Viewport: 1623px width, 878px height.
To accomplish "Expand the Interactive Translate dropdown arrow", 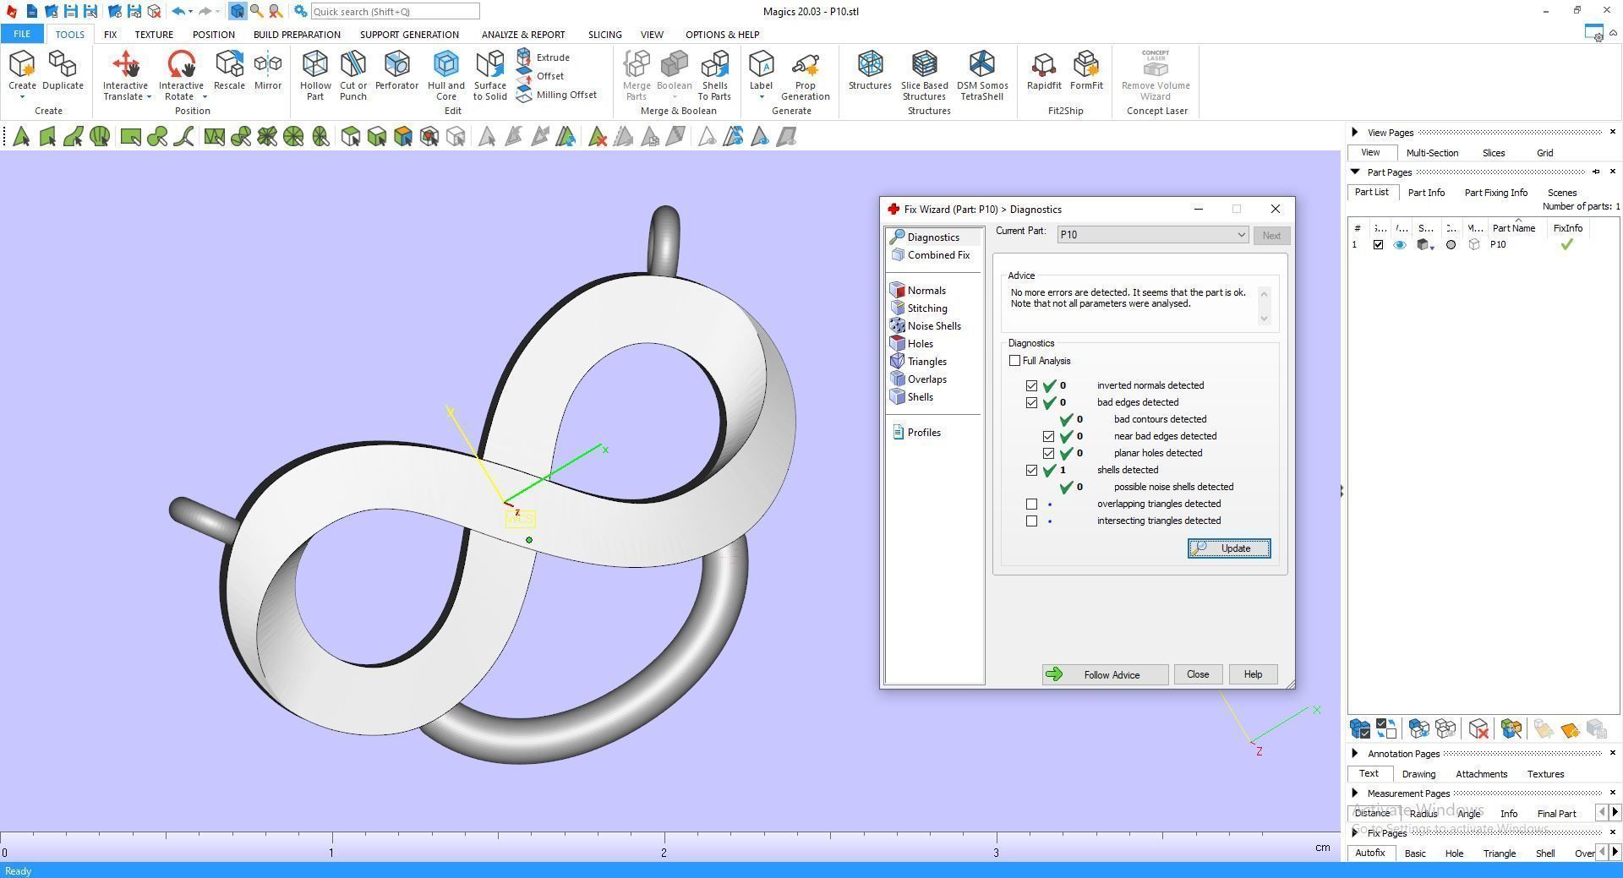I will pyautogui.click(x=149, y=97).
